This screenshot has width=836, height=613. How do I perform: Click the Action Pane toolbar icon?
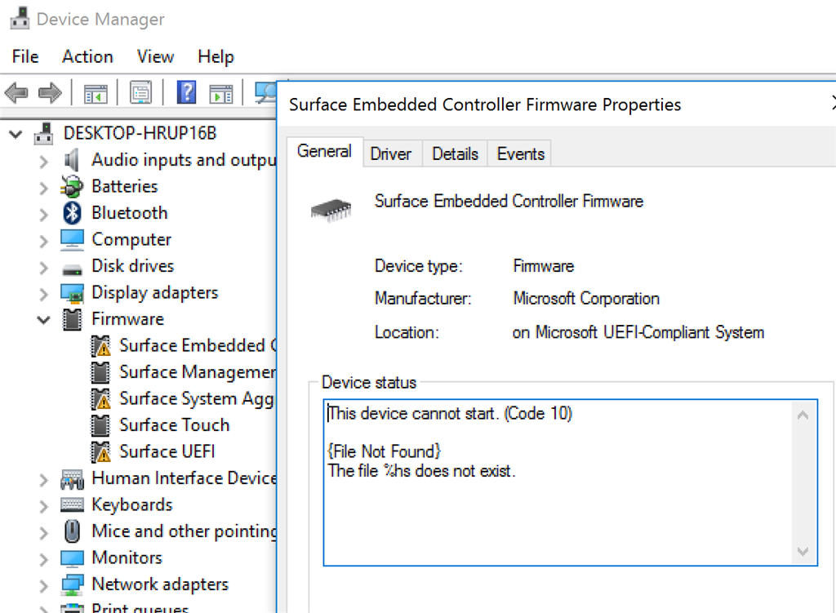(221, 94)
